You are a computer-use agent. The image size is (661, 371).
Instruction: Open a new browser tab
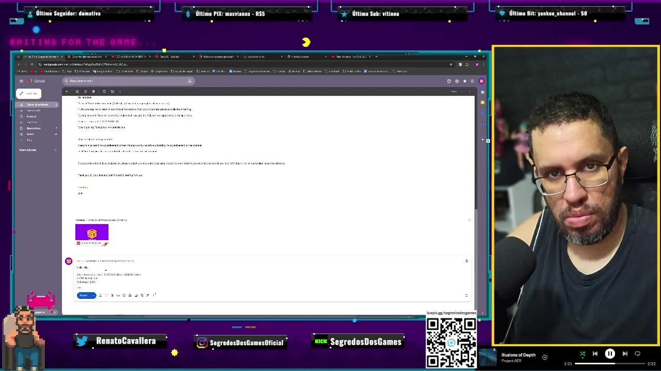click(x=376, y=56)
